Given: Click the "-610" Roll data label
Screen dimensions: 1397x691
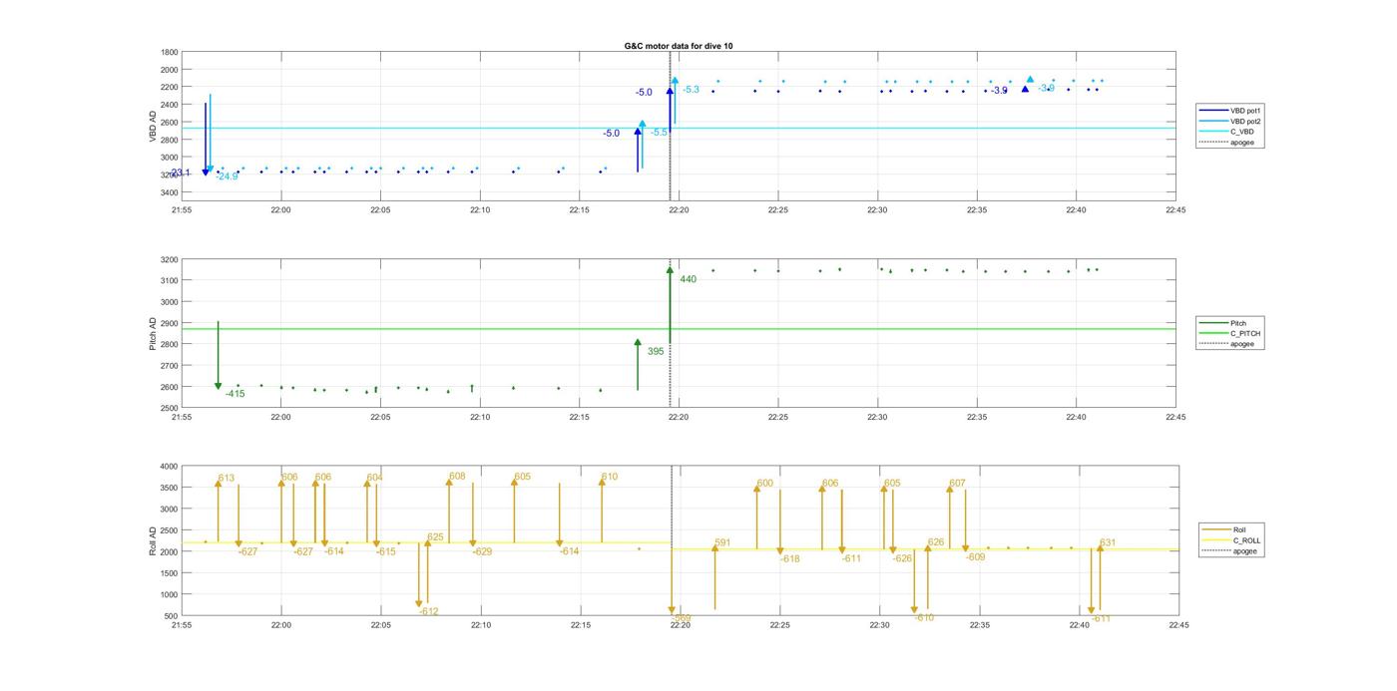Looking at the screenshot, I should coord(924,617).
